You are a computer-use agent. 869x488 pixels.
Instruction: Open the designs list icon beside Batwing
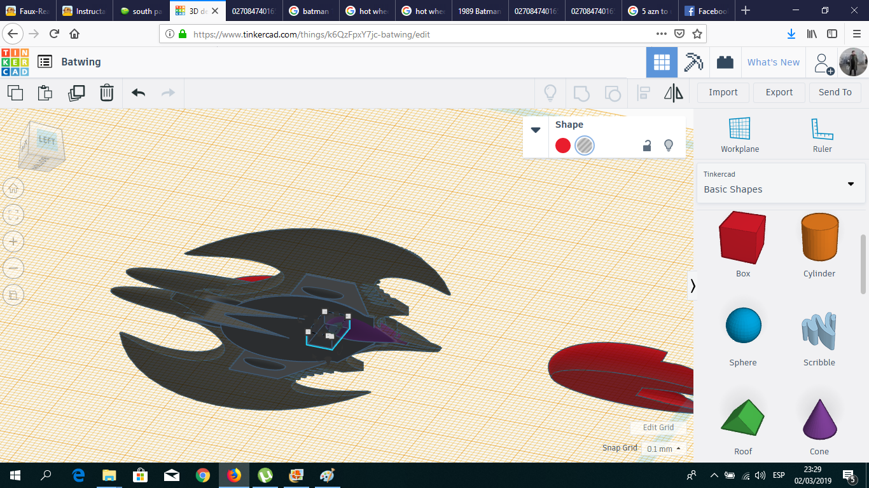click(45, 62)
